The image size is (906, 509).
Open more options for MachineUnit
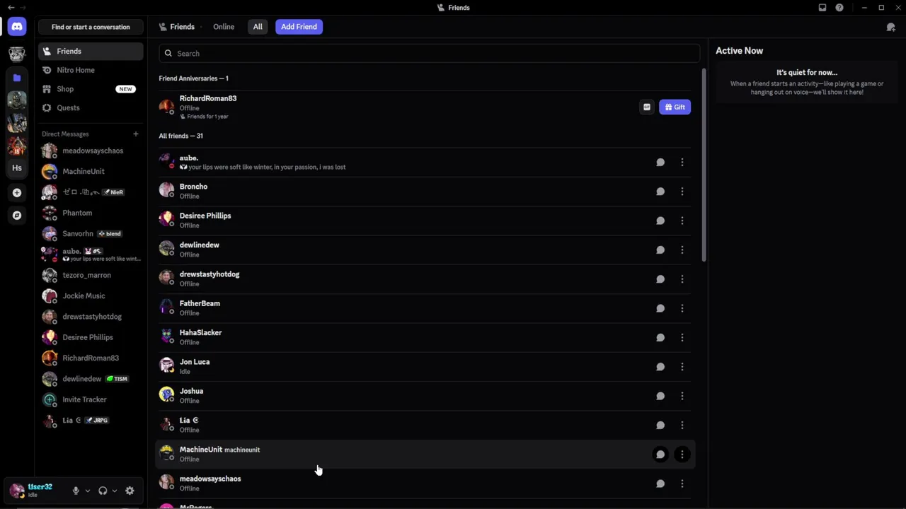point(682,455)
